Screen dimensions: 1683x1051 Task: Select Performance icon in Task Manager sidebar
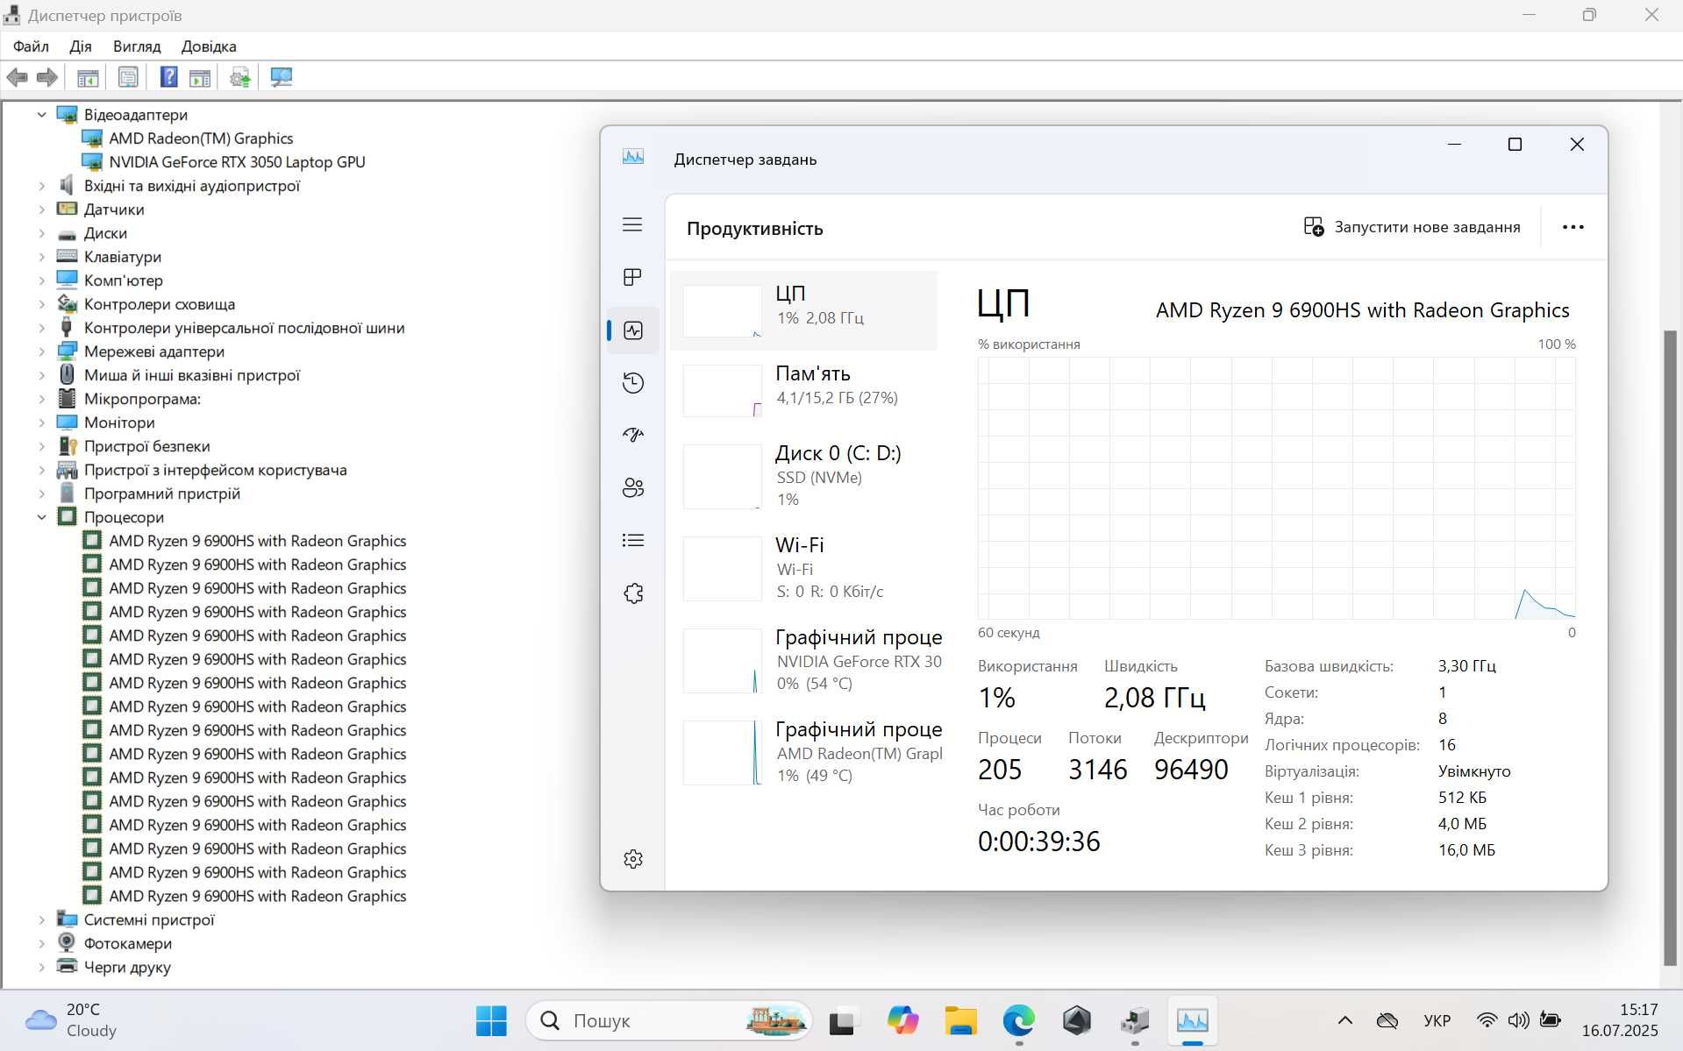(x=633, y=330)
